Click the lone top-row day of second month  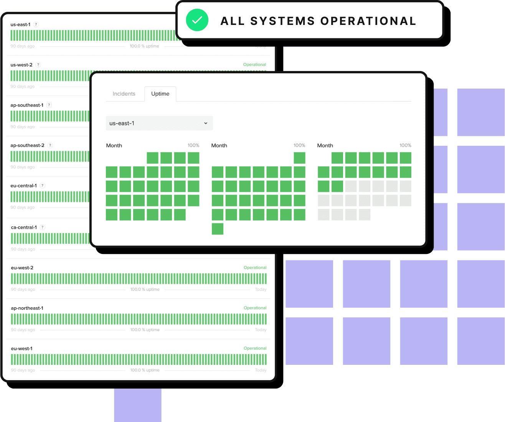[300, 158]
